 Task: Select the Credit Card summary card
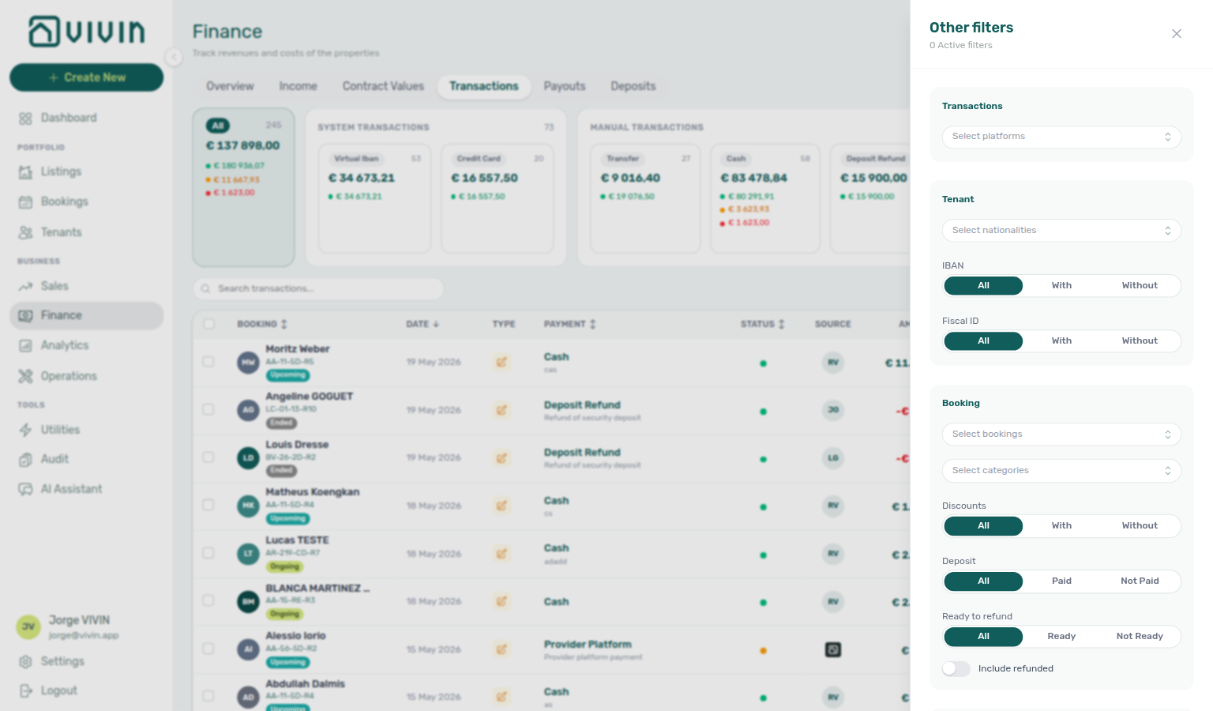pyautogui.click(x=498, y=198)
